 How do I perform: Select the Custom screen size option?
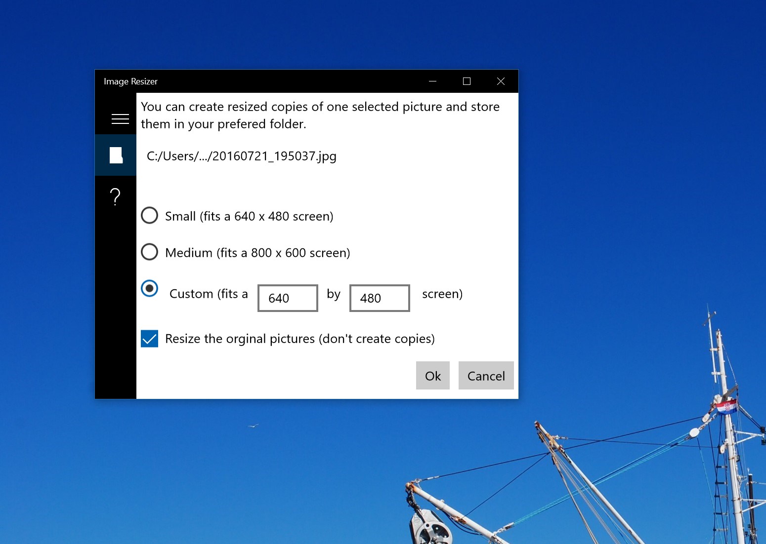pyautogui.click(x=149, y=289)
